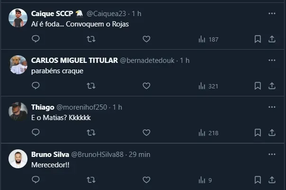Bookmark Bruno Silva's "Merecedor!!" tweet
286x190 pixels.
tap(258, 180)
